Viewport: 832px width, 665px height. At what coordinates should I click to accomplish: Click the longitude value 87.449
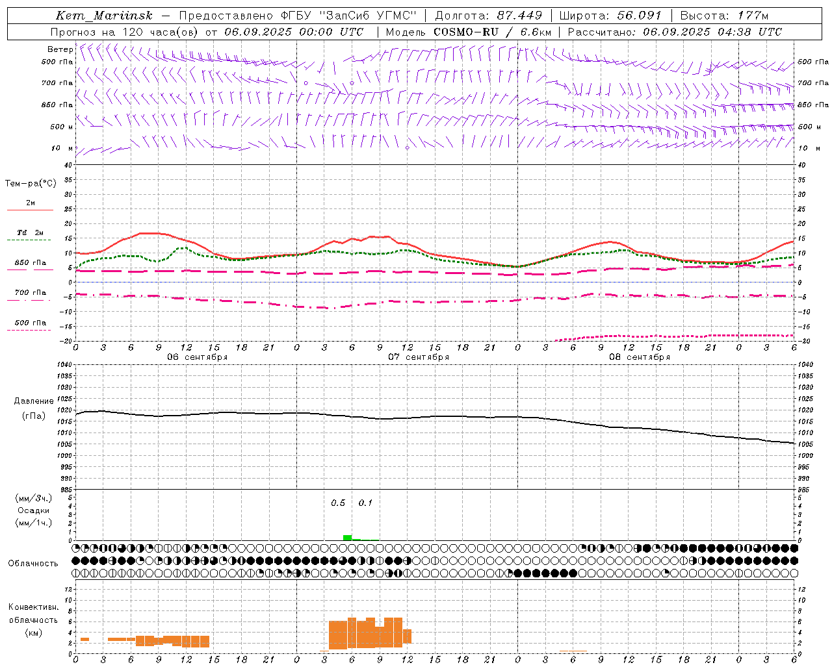[519, 16]
